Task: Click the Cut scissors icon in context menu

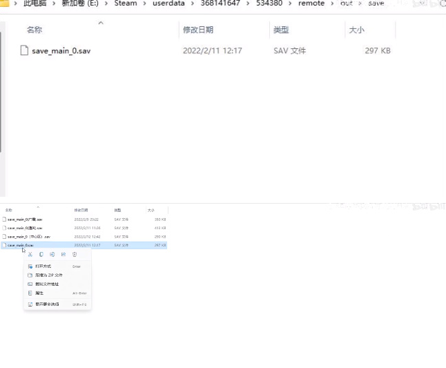Action: 30,255
